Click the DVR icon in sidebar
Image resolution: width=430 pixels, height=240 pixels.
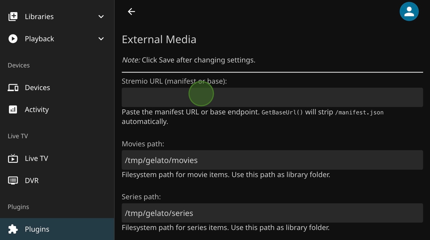point(13,180)
